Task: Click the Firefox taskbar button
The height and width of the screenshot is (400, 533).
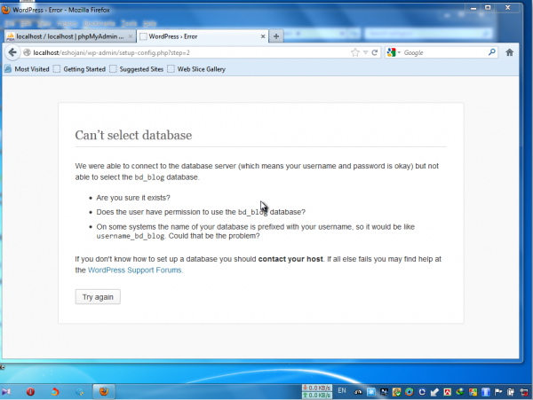Action: (x=104, y=391)
